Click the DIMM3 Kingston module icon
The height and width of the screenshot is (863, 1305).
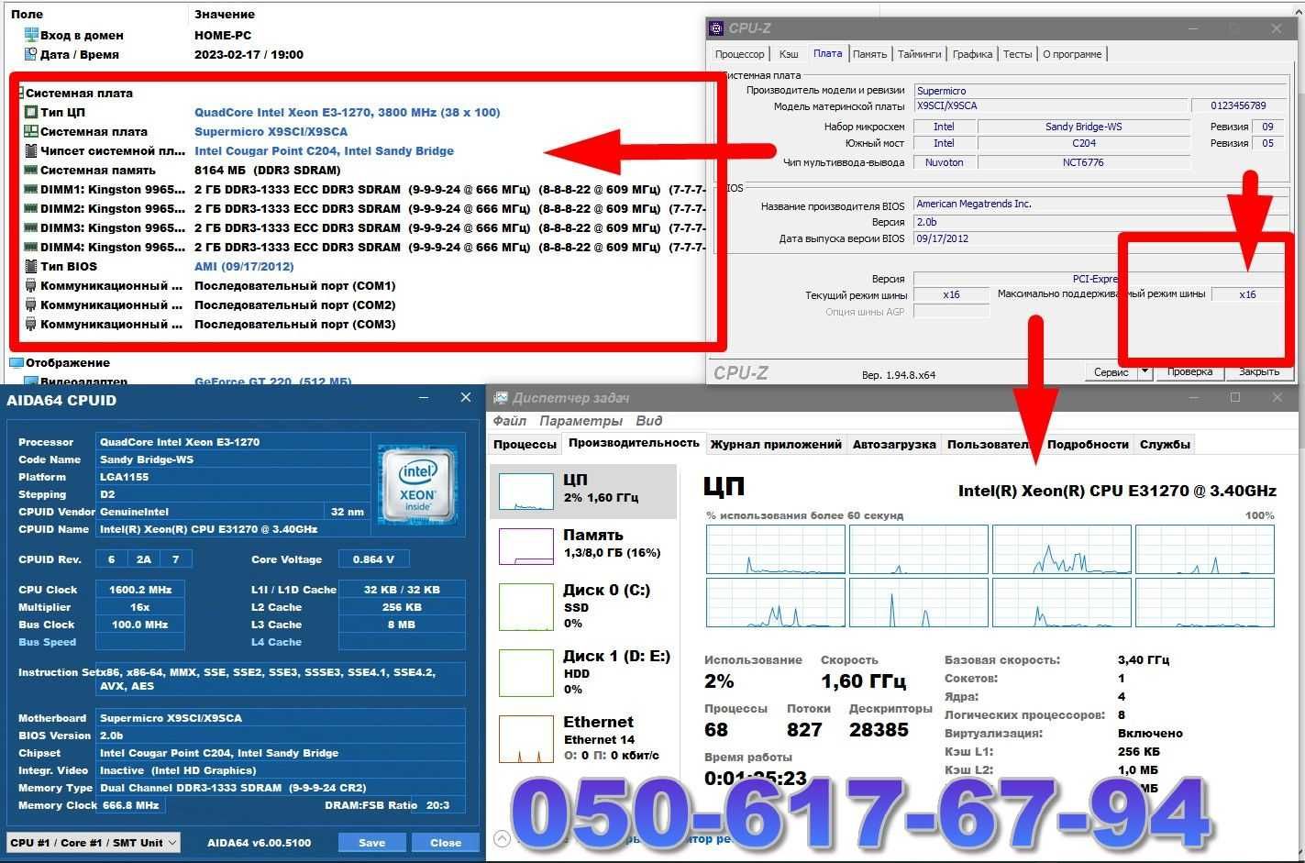pos(31,228)
